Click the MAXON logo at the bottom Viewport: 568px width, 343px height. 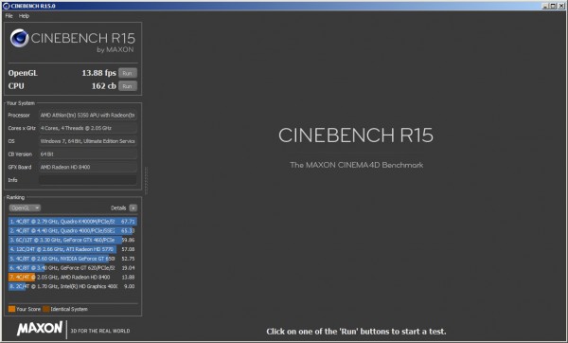point(40,329)
